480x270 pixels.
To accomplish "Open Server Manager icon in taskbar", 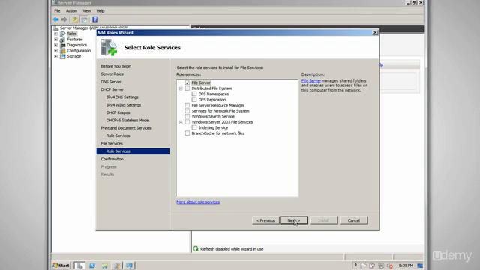I will 79,265.
